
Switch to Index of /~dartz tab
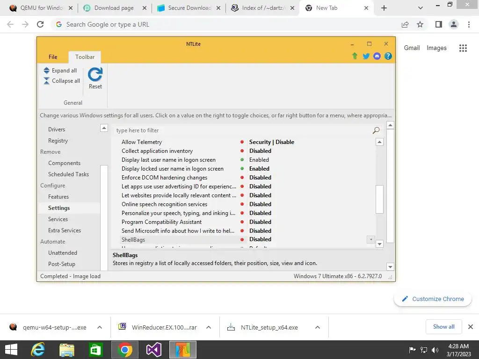pos(262,8)
